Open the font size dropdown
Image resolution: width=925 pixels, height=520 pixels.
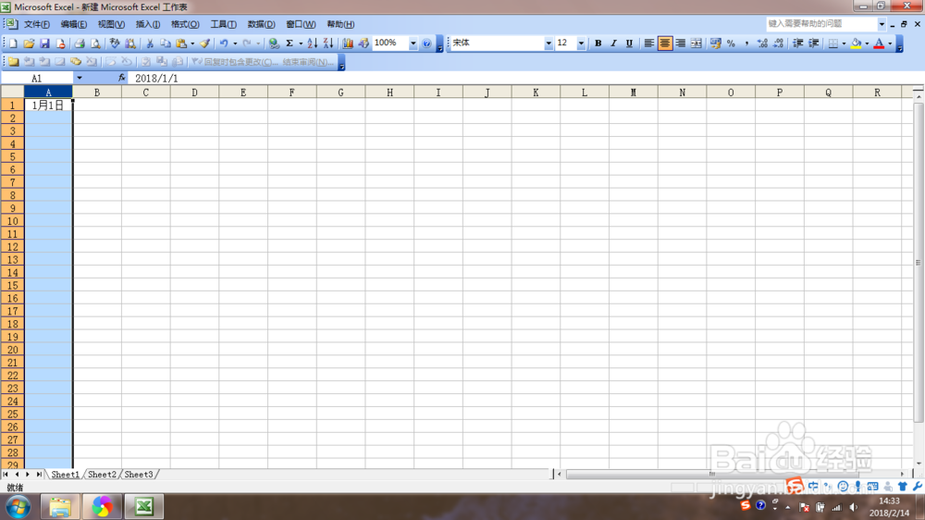coord(581,43)
